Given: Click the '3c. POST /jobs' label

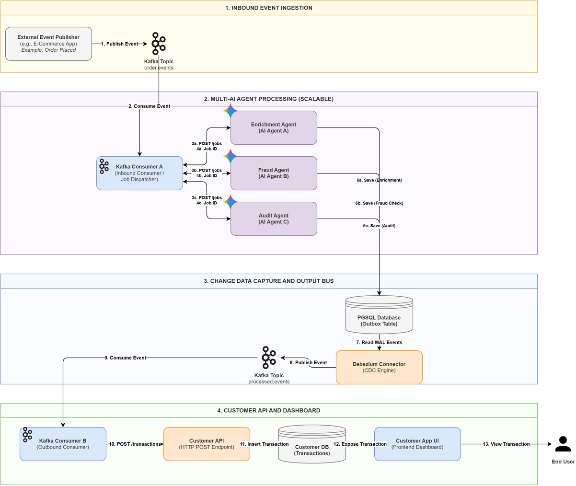Looking at the screenshot, I should click(207, 197).
